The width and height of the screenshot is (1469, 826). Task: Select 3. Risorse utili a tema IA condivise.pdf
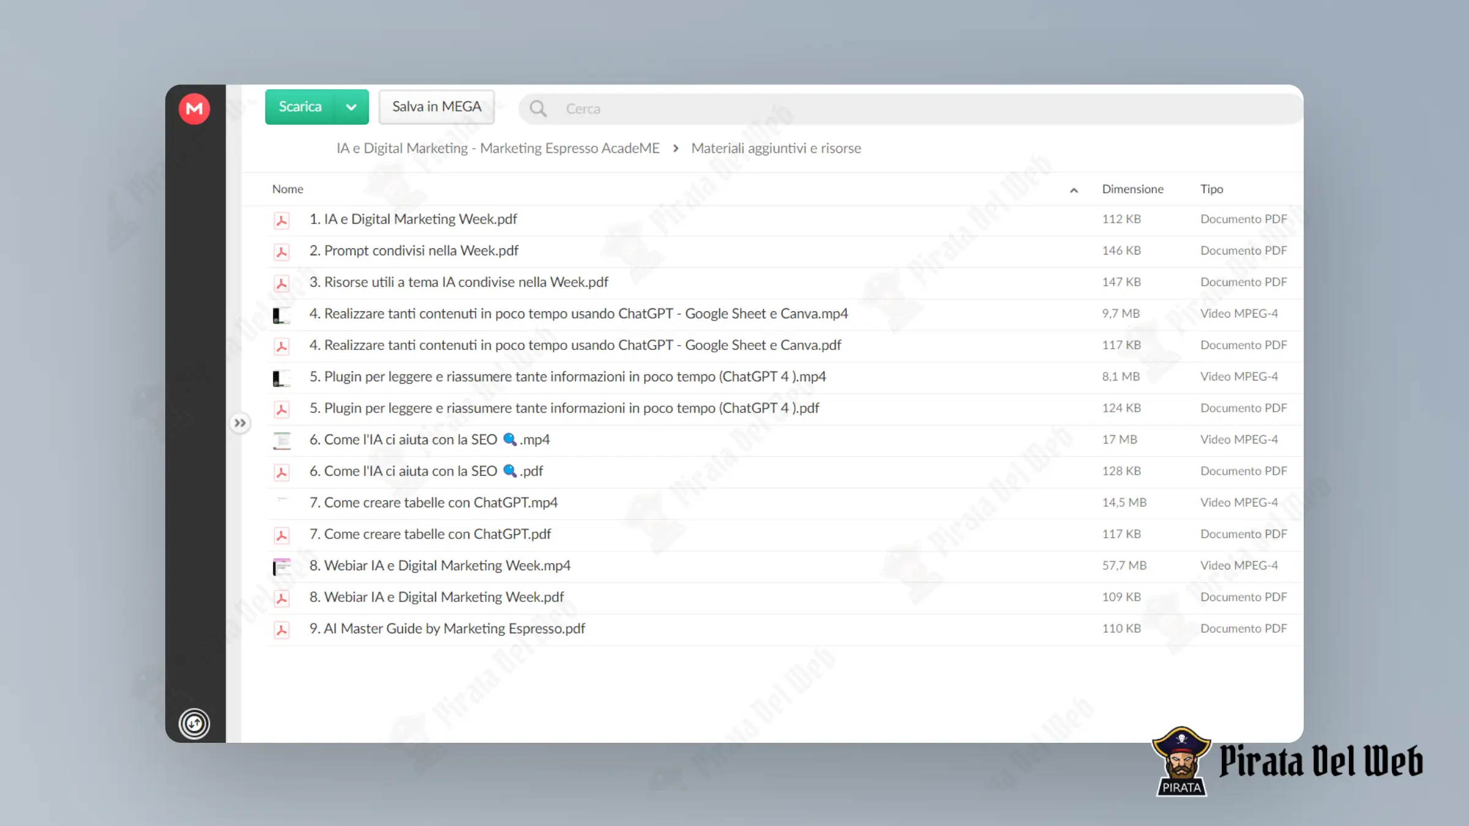coord(459,282)
